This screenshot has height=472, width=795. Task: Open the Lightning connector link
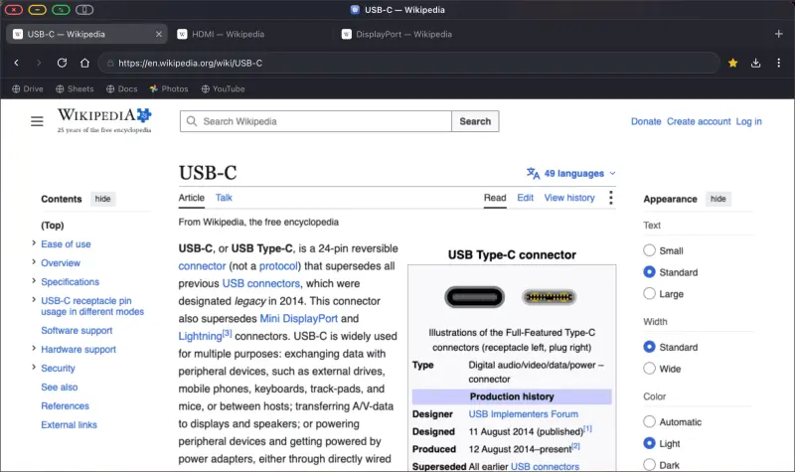point(201,336)
